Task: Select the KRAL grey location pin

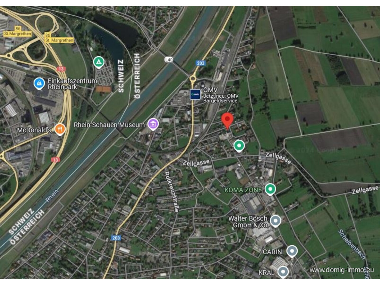Action: [x=283, y=272]
